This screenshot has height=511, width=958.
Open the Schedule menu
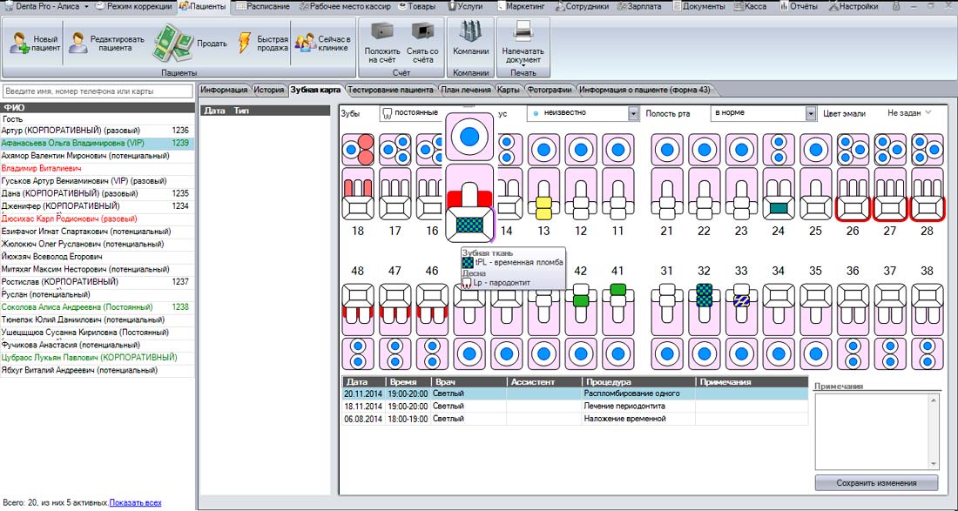(260, 6)
